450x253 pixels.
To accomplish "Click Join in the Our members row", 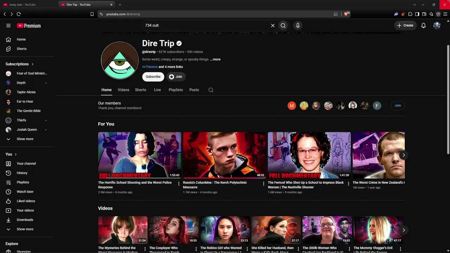I will [x=398, y=105].
